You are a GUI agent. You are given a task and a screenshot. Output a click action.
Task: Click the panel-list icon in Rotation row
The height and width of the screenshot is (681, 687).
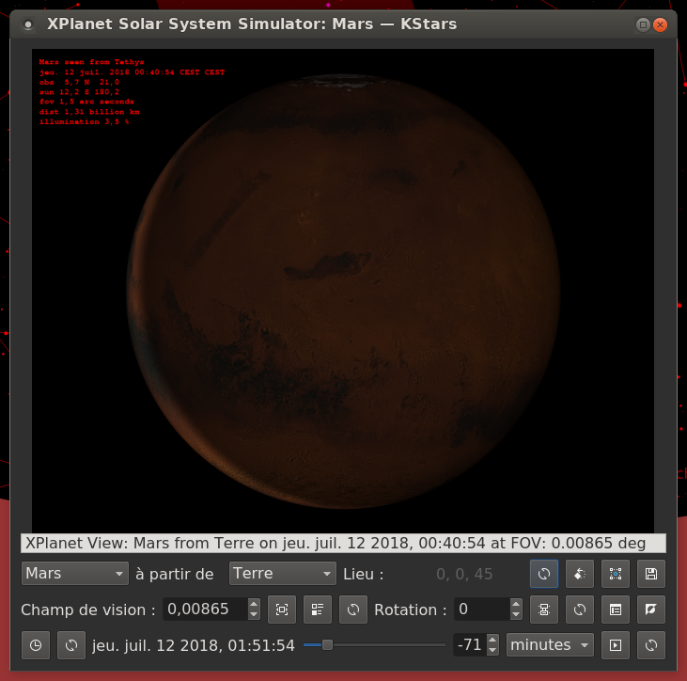pos(616,610)
